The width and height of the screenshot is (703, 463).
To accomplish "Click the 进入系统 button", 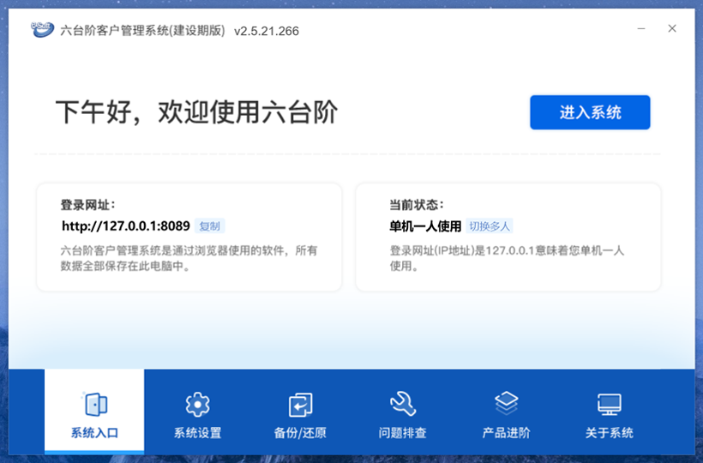I will [590, 112].
